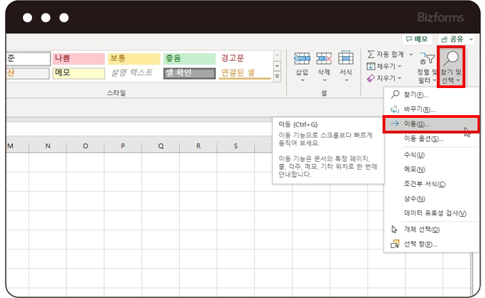Apply the 설명 텍스트 cell style
Image resolution: width=485 pixels, height=298 pixels.
134,73
